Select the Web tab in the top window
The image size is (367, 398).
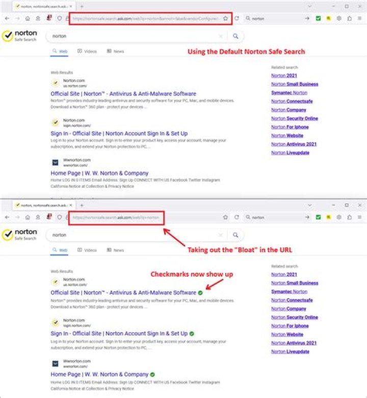(60, 51)
